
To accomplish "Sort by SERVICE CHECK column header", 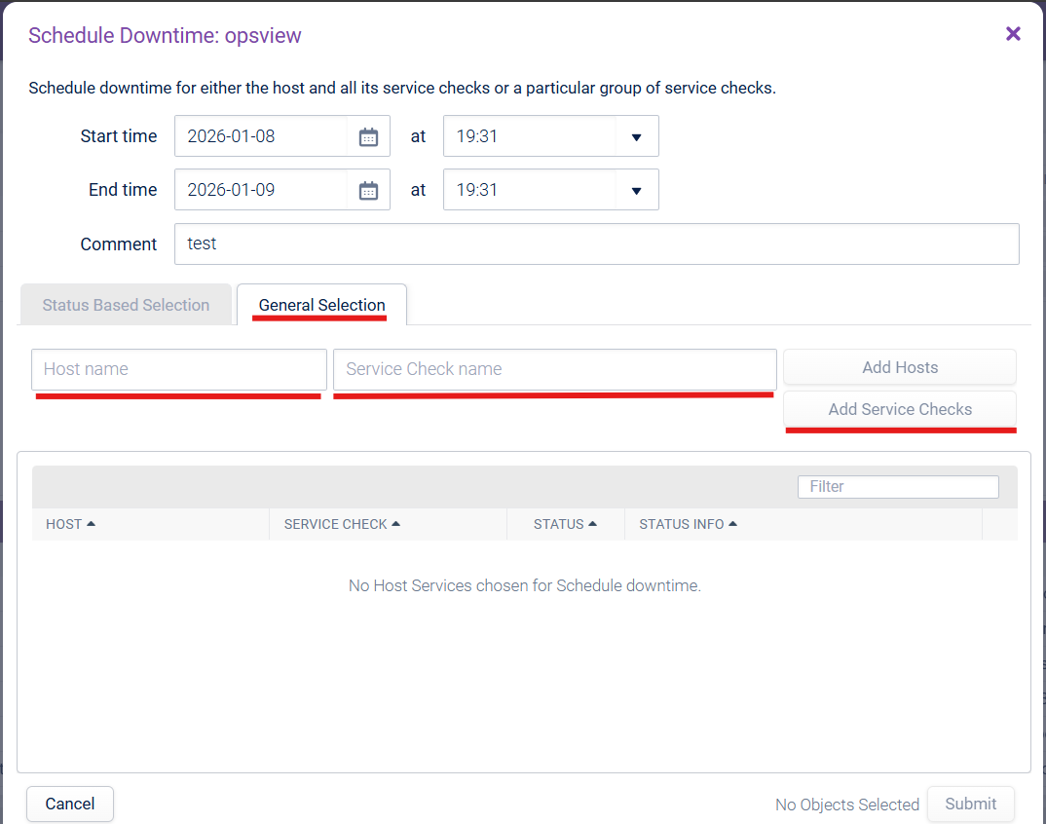I will [x=342, y=524].
